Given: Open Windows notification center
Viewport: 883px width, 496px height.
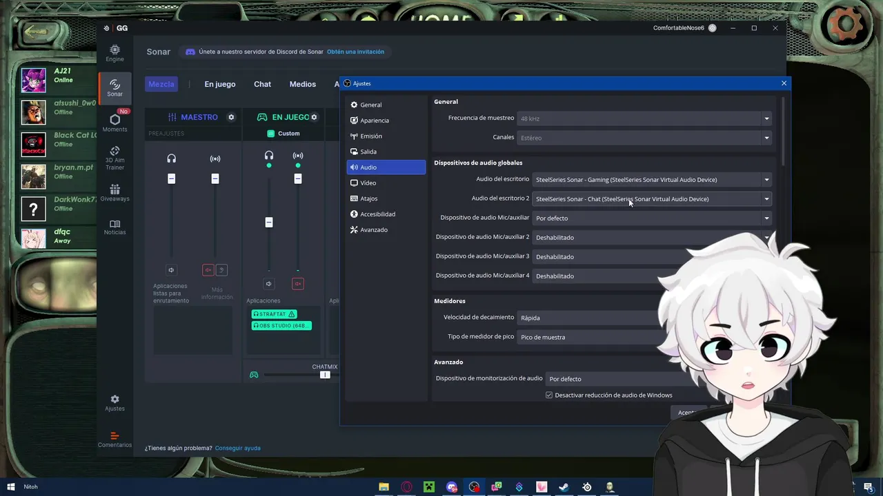Looking at the screenshot, I should 869,487.
